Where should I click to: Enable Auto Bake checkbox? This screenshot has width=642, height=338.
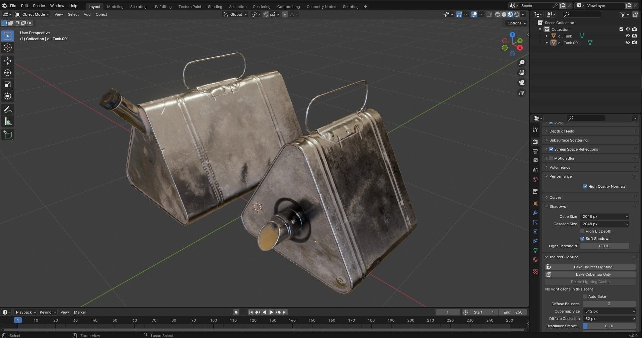(585, 297)
